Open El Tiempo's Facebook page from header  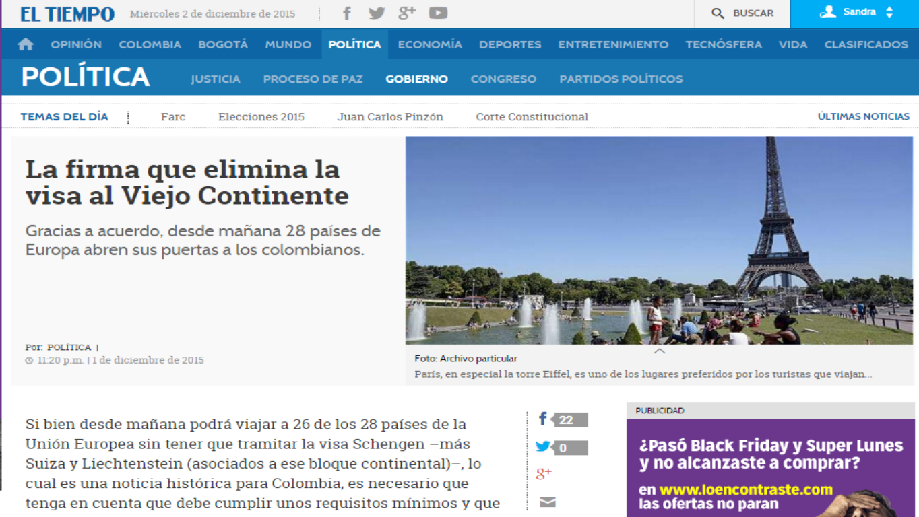347,13
